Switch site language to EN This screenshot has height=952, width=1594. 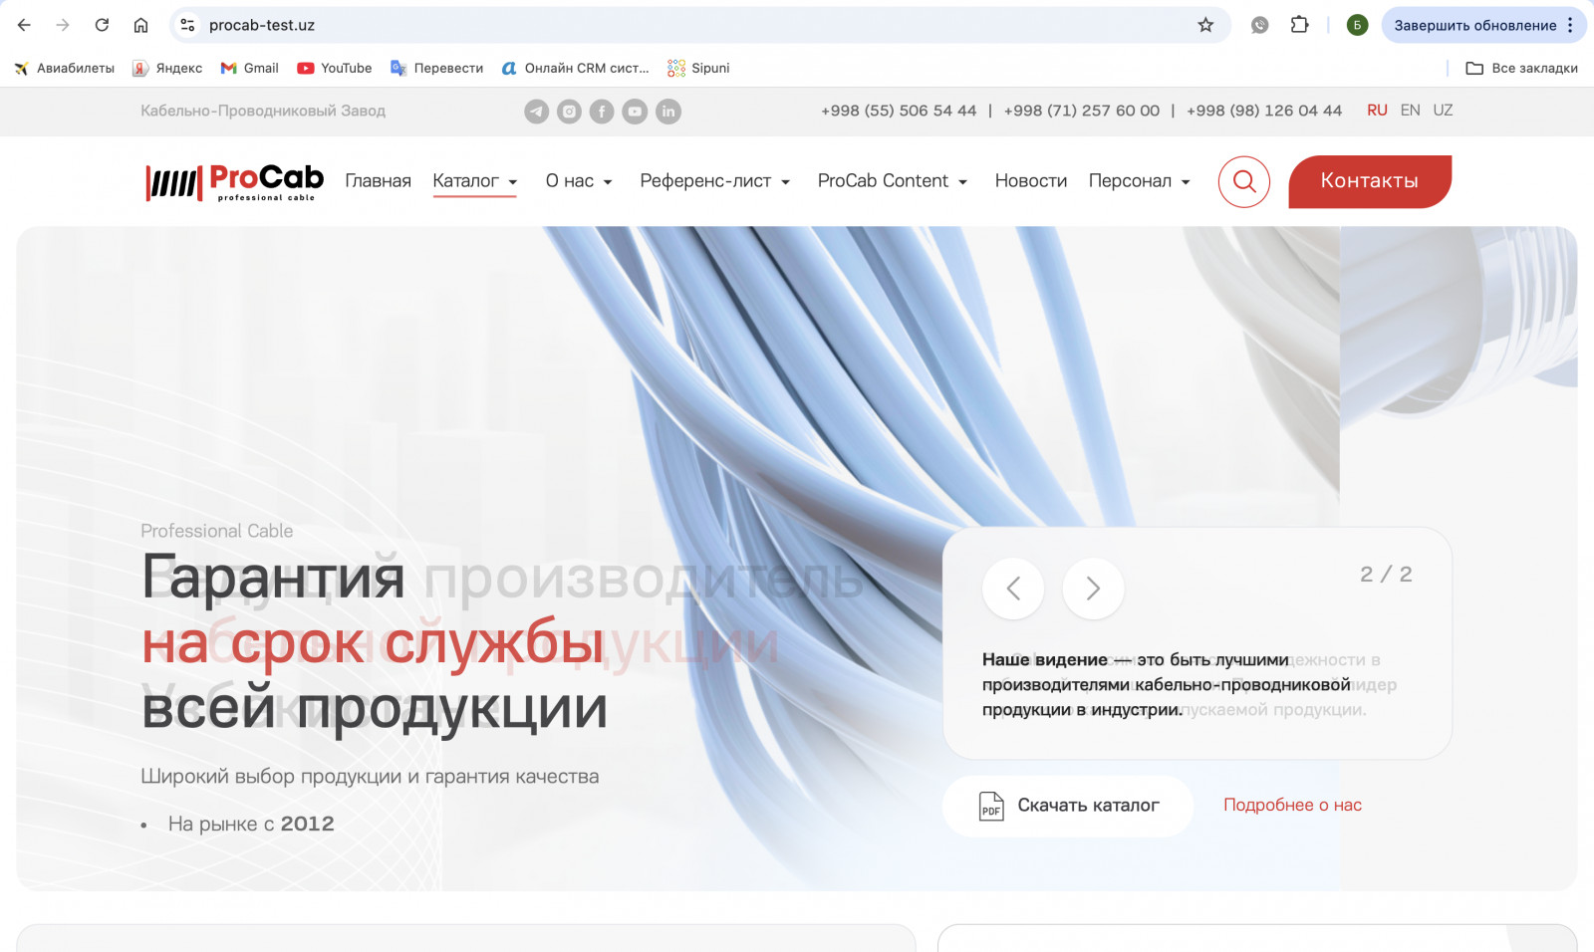click(x=1410, y=111)
